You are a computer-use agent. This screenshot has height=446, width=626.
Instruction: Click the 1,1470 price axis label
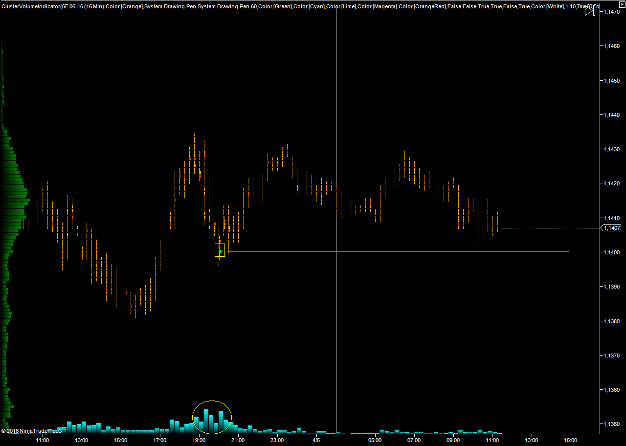pyautogui.click(x=613, y=12)
